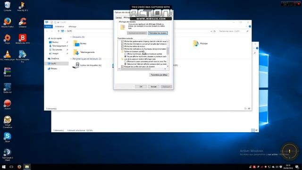Select Lecteur de disquettes (A:) drive
Image resolution: width=302 pixels, height=170 pixels.
87,65
